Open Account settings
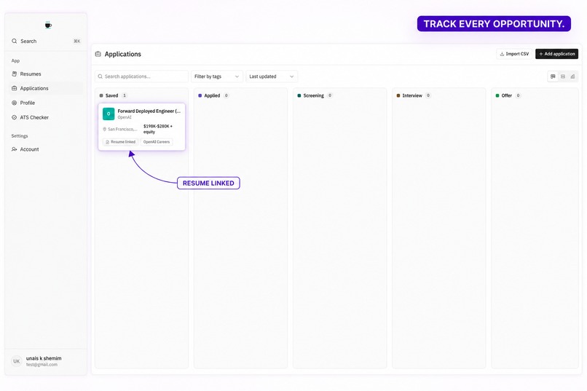 pos(46,149)
